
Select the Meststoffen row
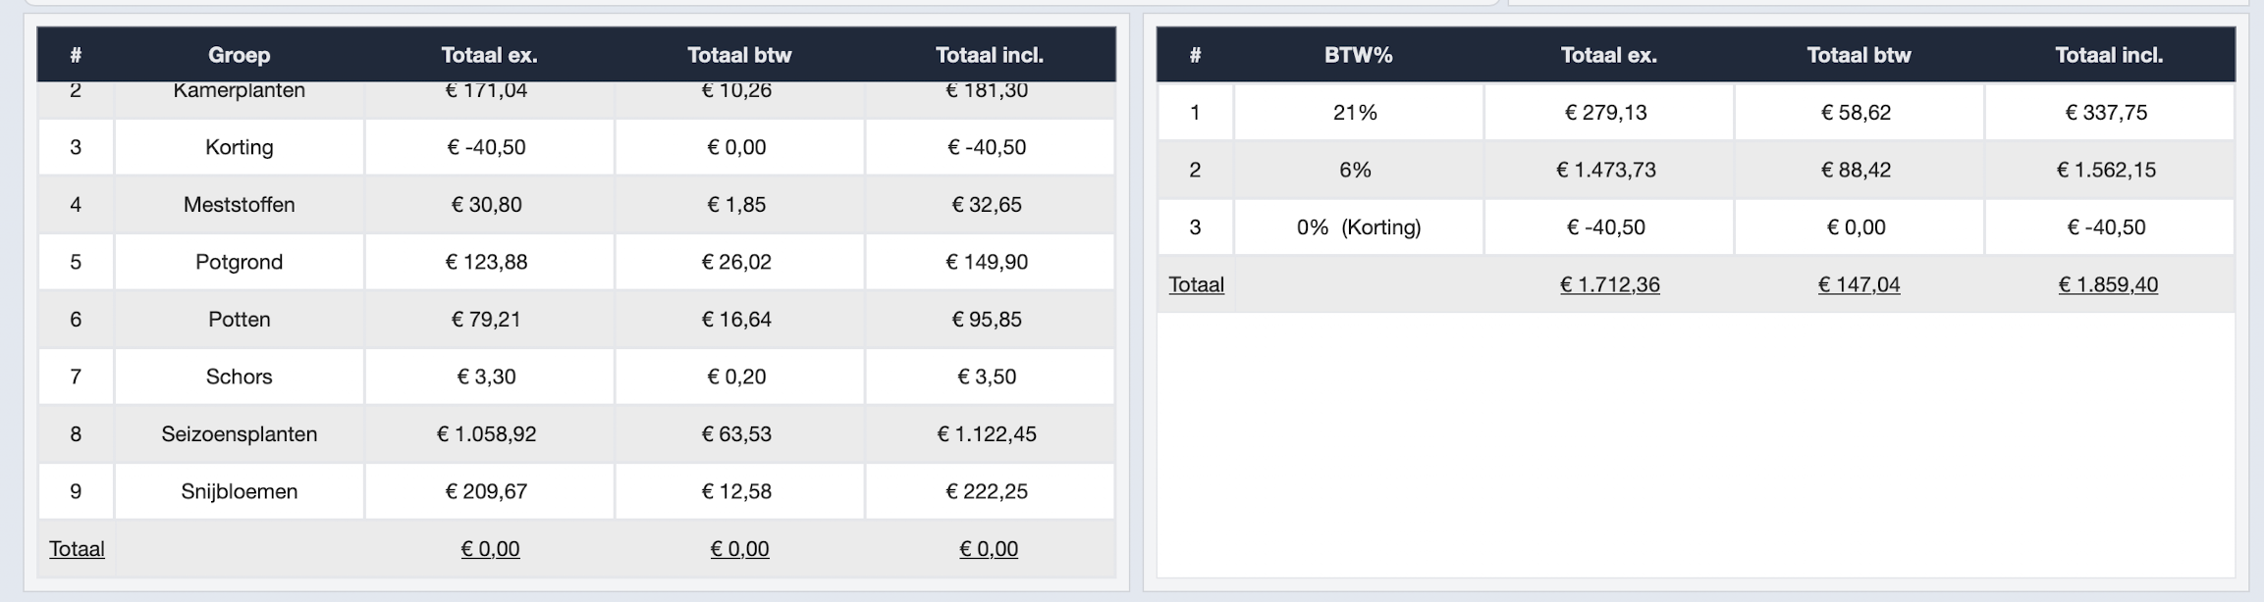tap(239, 205)
